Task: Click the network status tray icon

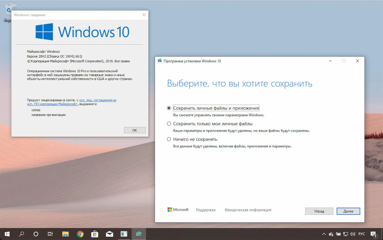Action: coord(345,234)
